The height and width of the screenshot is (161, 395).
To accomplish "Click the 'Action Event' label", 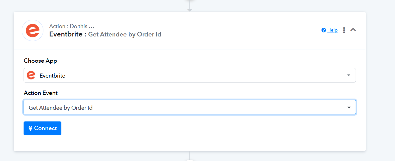I will click(x=41, y=93).
